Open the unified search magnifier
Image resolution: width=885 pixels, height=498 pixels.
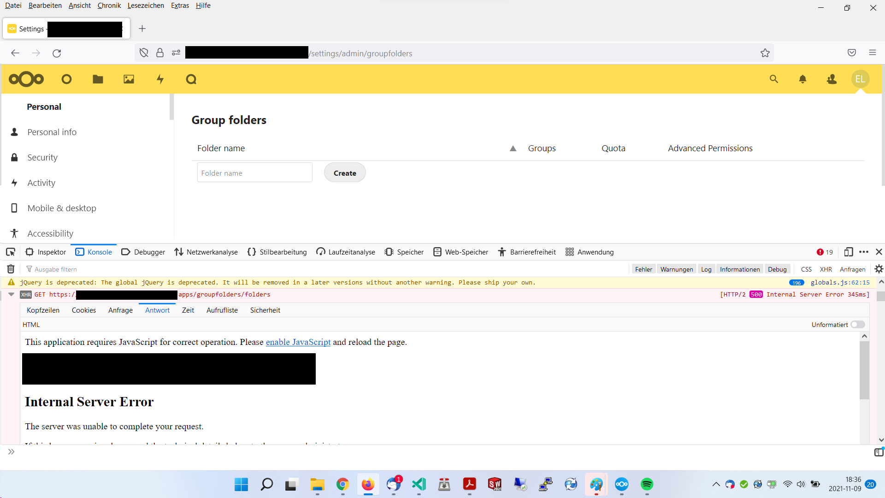(774, 79)
